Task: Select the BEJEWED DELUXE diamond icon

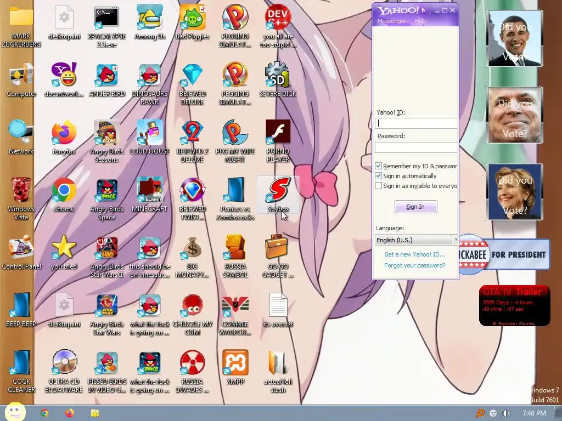Action: click(192, 84)
